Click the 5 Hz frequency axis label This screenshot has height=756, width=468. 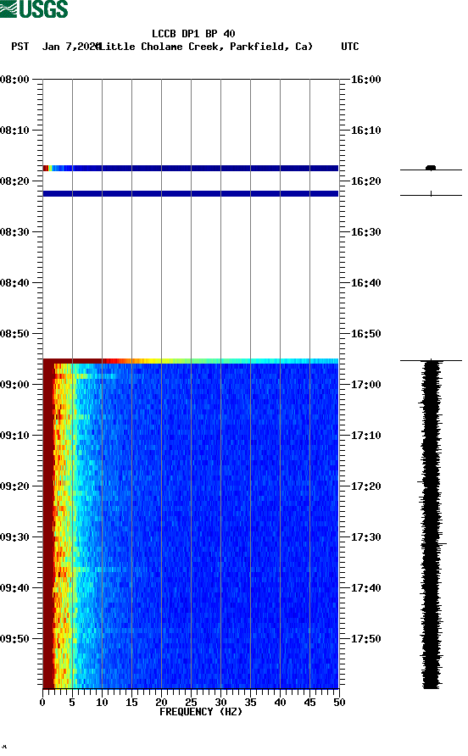click(x=72, y=703)
